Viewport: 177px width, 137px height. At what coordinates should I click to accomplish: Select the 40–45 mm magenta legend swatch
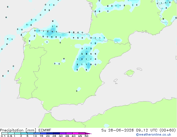(x=76, y=133)
